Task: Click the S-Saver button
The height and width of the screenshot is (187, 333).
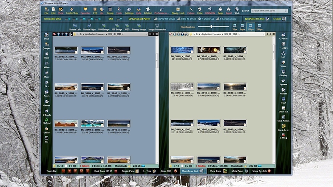Action: (279, 19)
